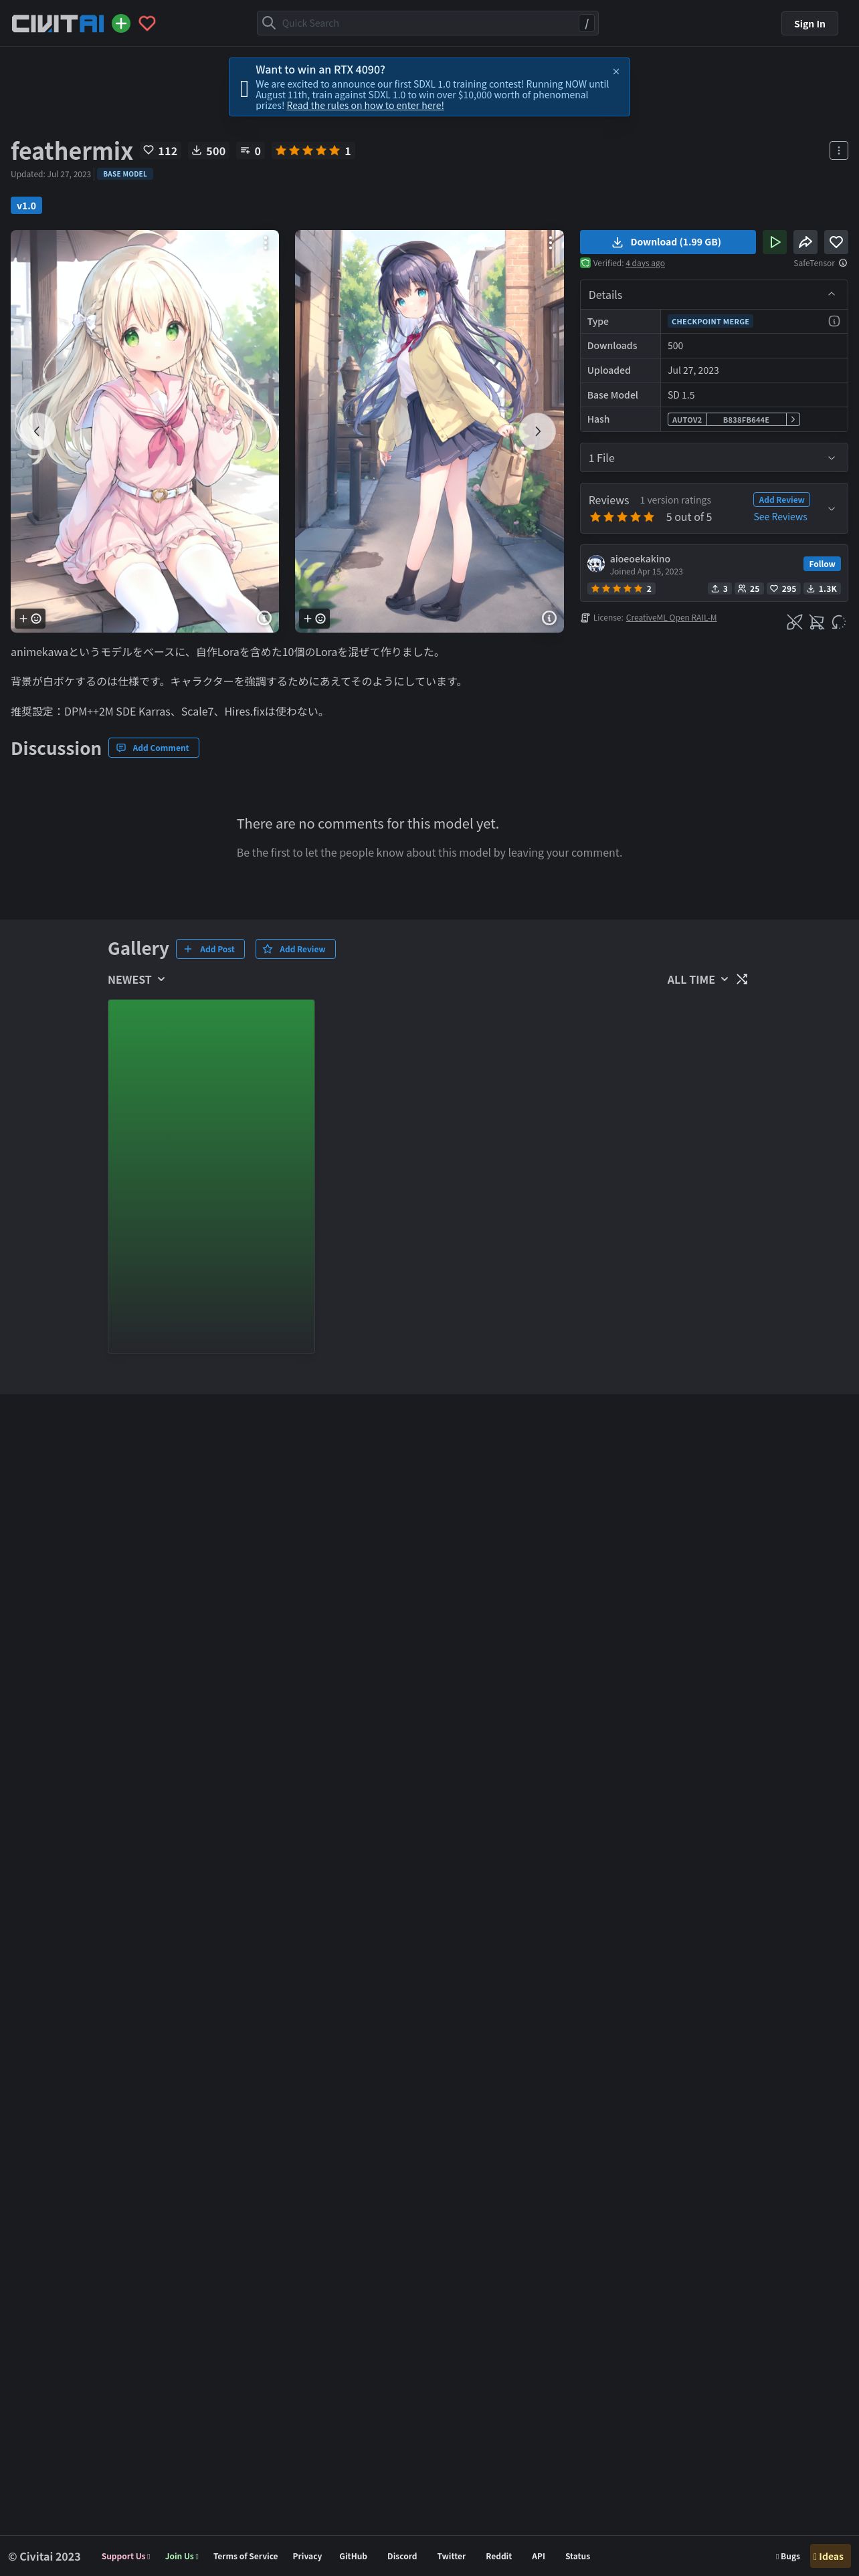Open the green gallery image placeholder
Image resolution: width=859 pixels, height=2576 pixels.
pos(211,1176)
